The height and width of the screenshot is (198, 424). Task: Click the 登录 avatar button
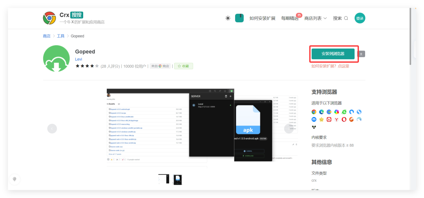(x=360, y=18)
